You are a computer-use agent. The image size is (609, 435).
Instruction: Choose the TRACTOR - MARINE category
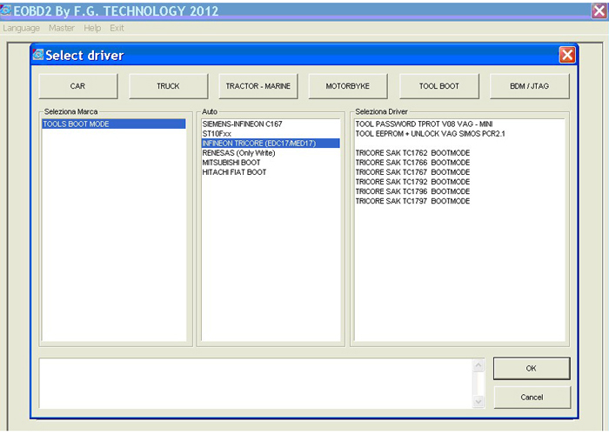point(258,86)
